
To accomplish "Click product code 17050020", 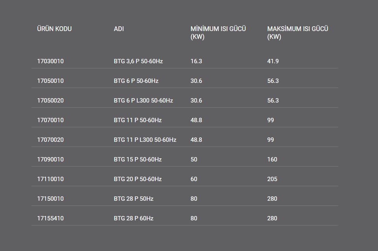I will [x=50, y=100].
